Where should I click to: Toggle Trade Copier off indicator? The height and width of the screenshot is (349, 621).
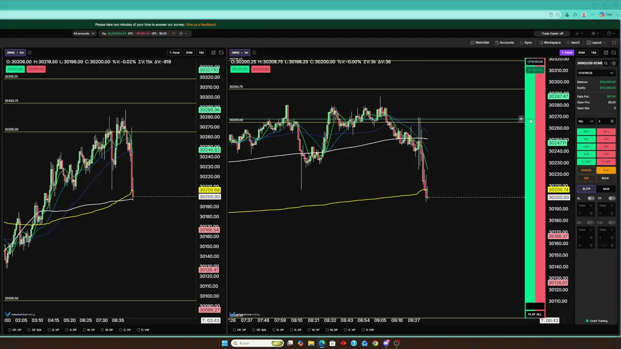[553, 33]
